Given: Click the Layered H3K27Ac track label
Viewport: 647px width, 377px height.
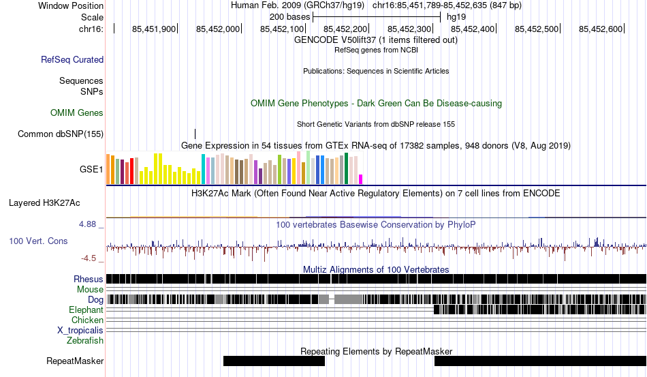Looking at the screenshot, I should [x=44, y=202].
